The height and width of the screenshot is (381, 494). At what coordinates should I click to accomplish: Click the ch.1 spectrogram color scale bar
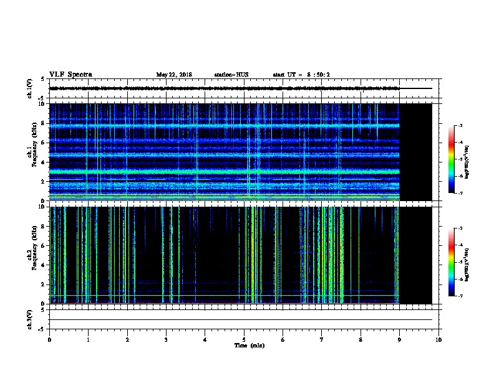451,159
